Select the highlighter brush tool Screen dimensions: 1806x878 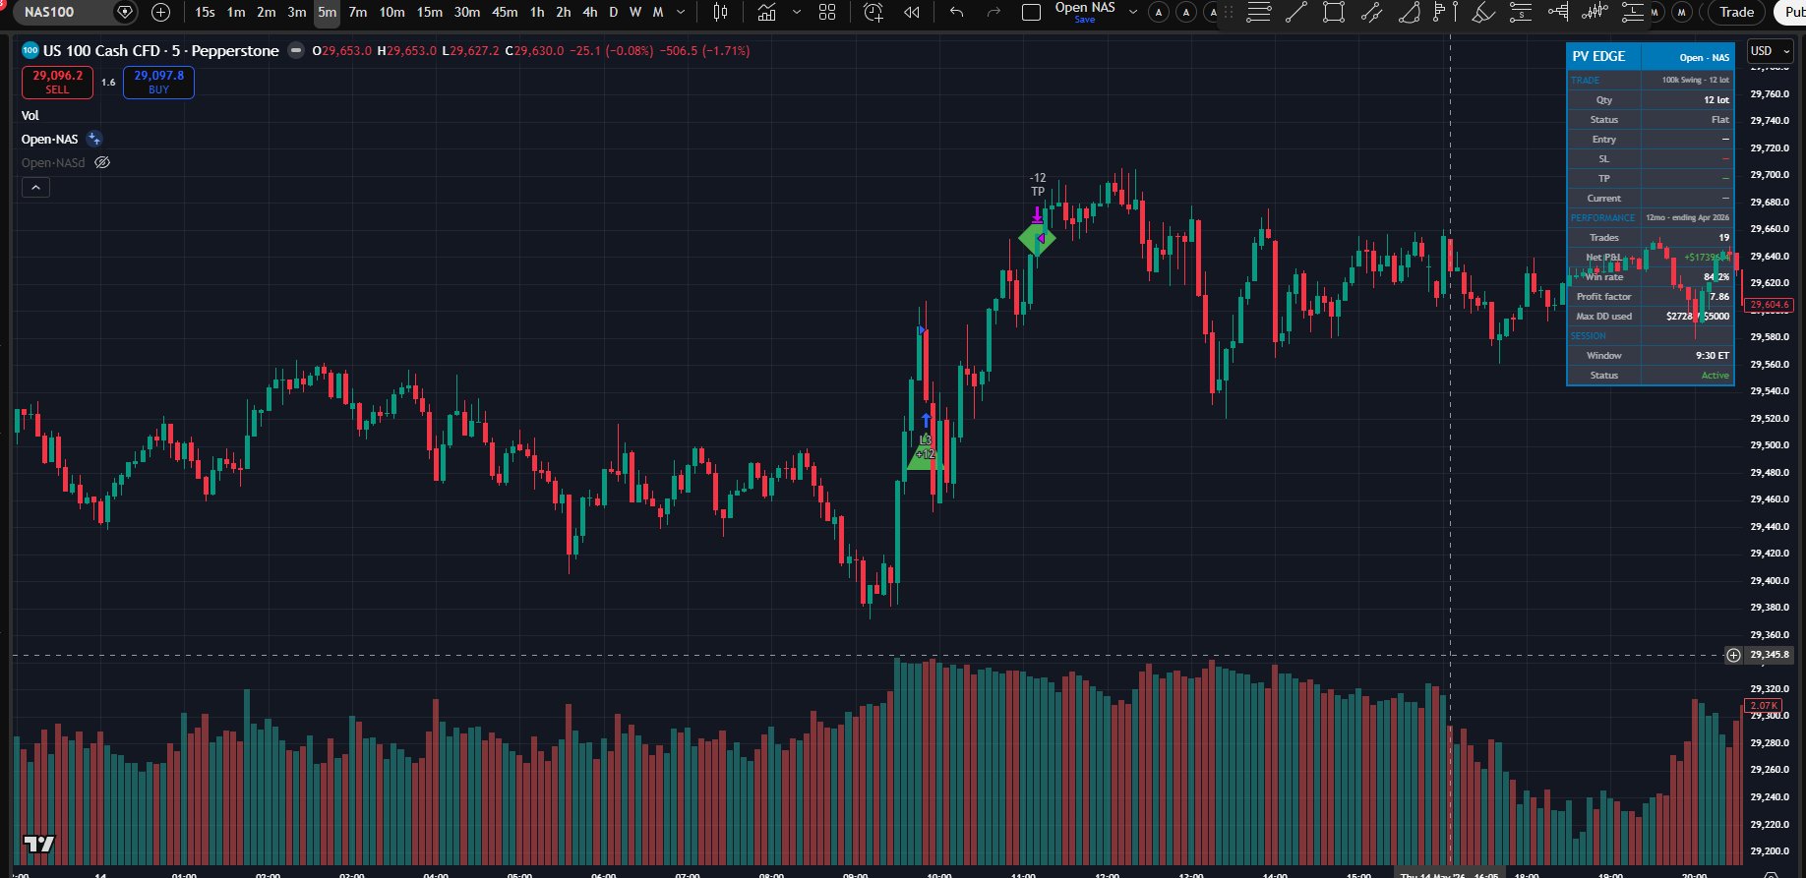(x=1483, y=12)
